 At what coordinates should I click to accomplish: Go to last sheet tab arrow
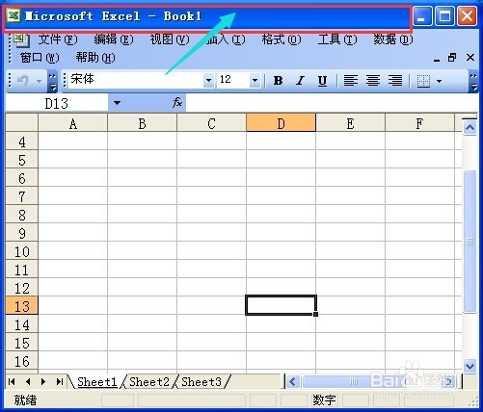[x=60, y=381]
